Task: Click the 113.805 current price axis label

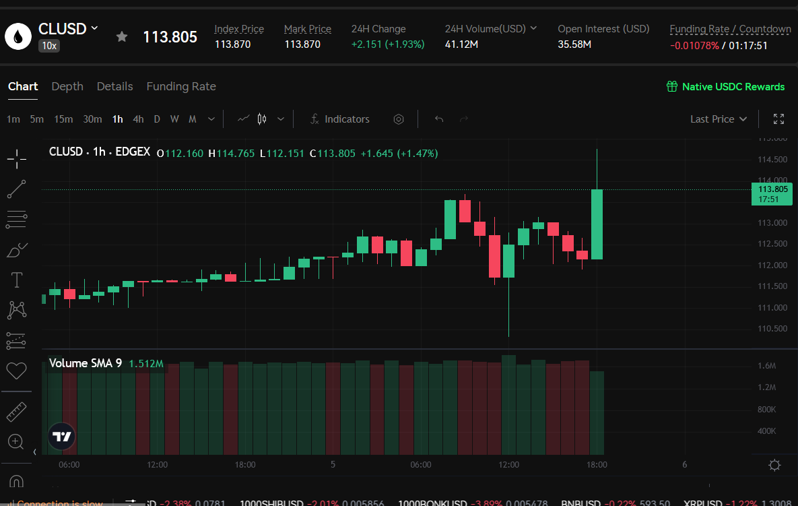Action: (772, 194)
